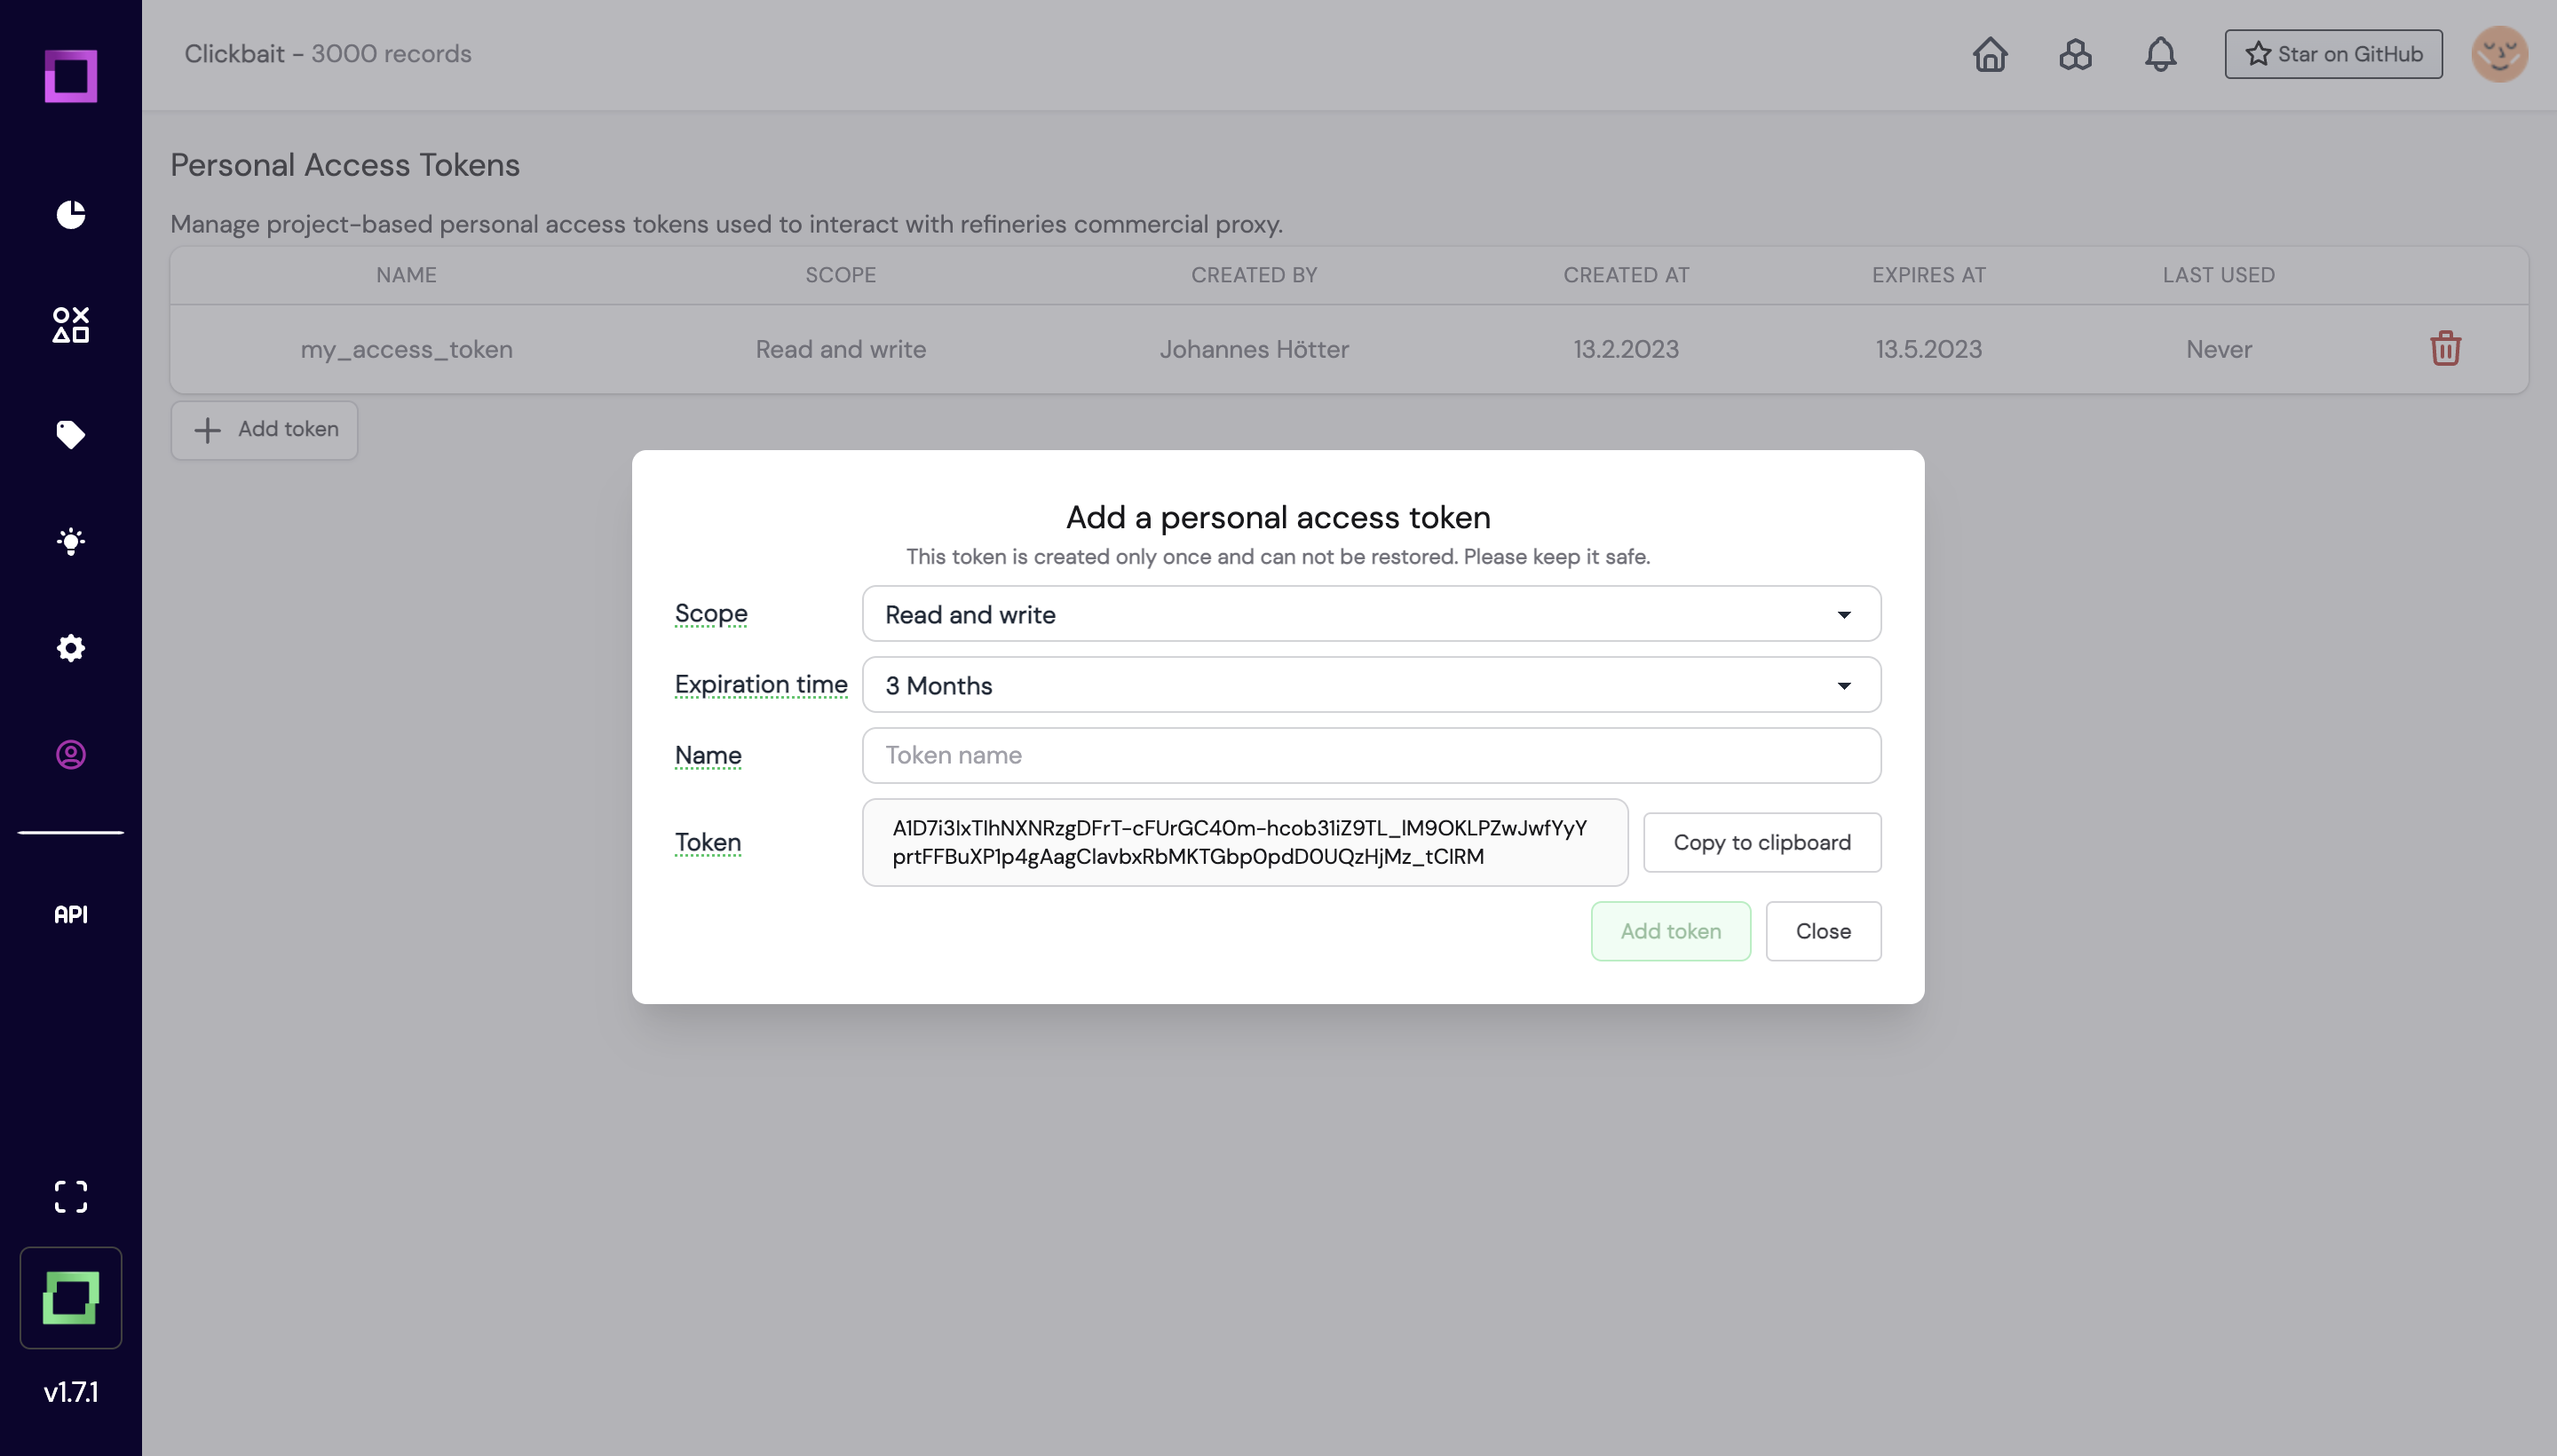Image resolution: width=2557 pixels, height=1456 pixels.
Task: Open the admin user circle icon
Action: (71, 754)
